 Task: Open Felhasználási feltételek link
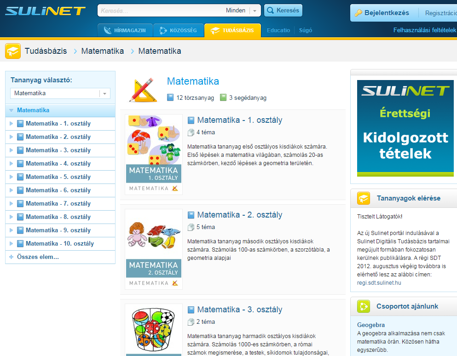[x=424, y=30]
